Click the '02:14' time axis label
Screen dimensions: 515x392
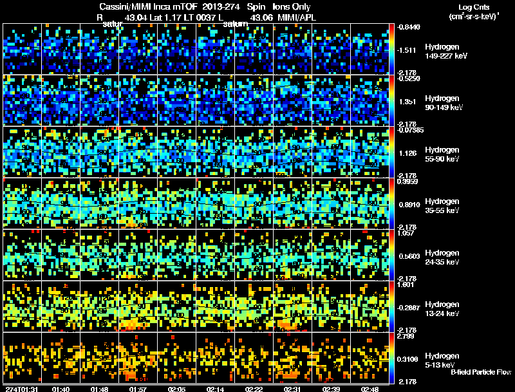215,389
